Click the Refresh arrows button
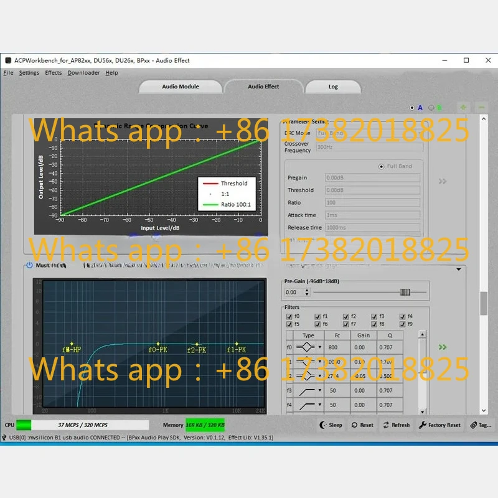This screenshot has width=498, height=498. click(x=397, y=425)
